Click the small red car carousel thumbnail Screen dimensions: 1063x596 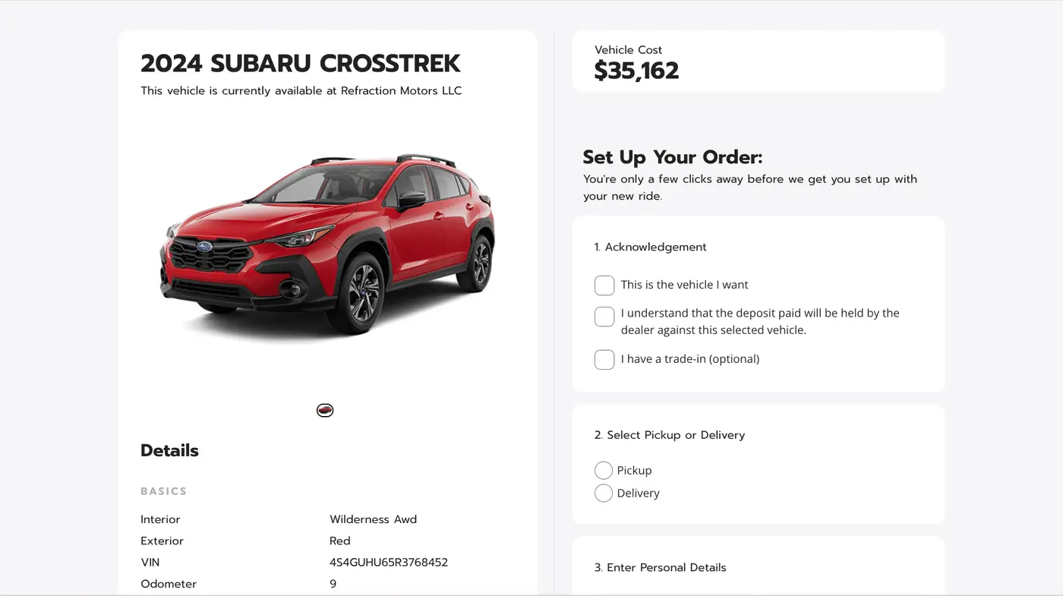point(325,411)
